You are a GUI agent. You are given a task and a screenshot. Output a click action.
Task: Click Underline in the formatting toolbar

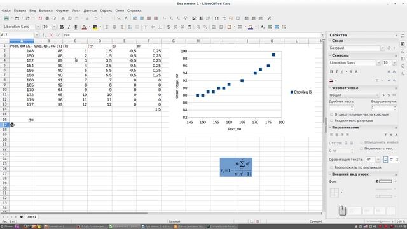[76, 27]
